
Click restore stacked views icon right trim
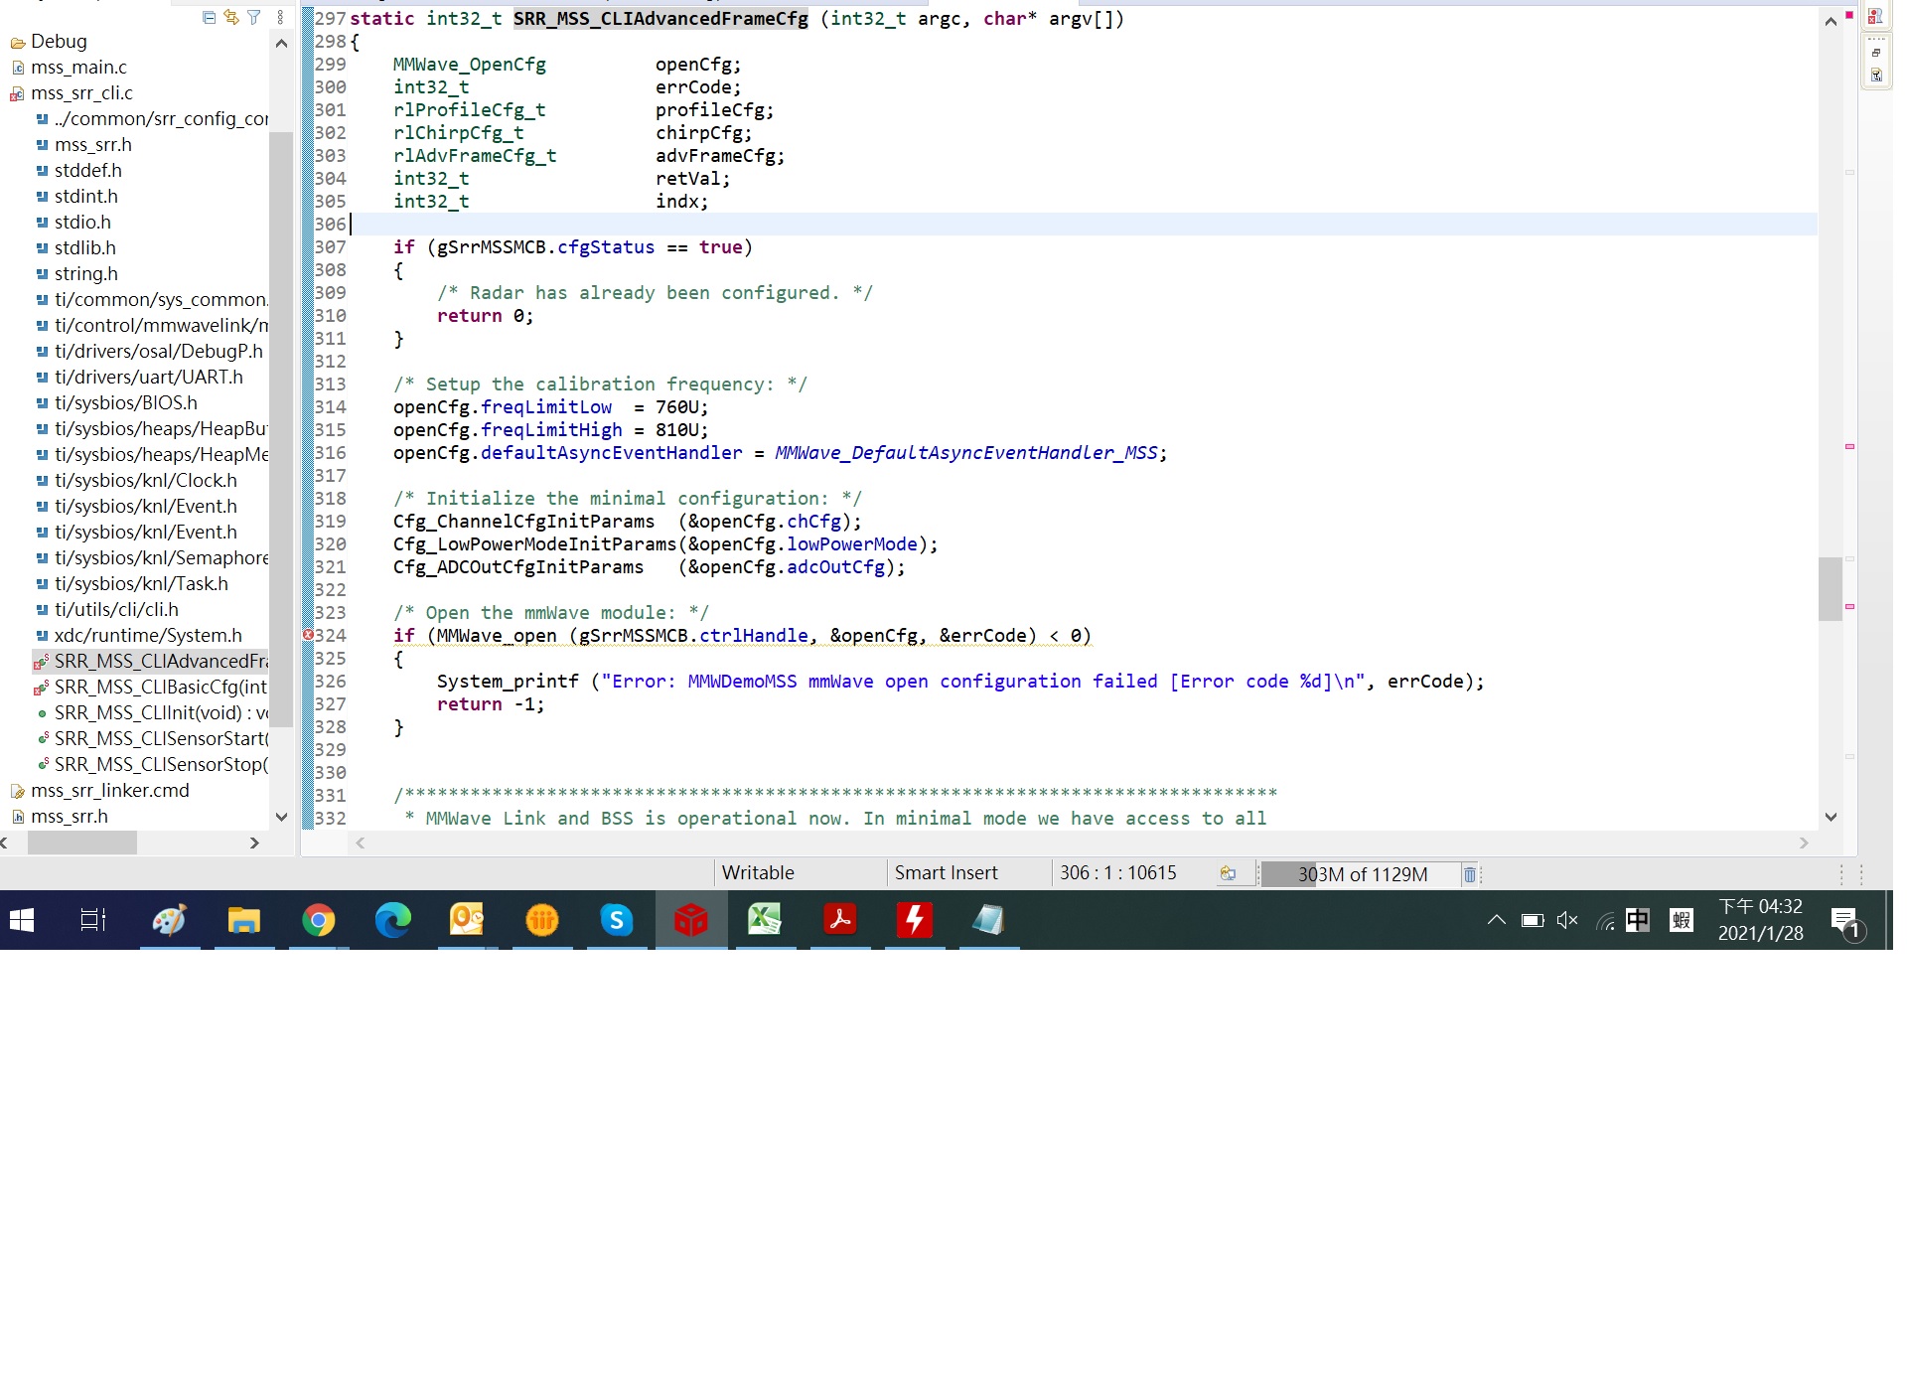point(1876,53)
